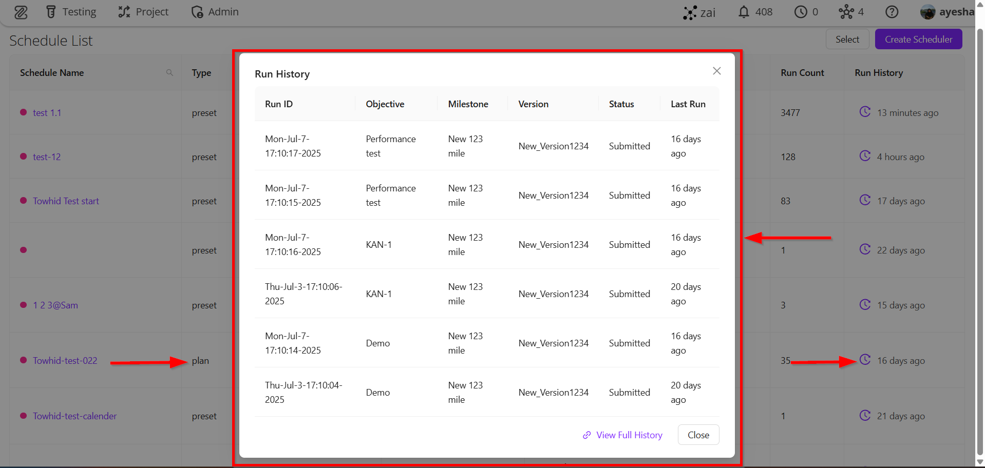Click the Select button
Viewport: 985px width, 468px height.
pyautogui.click(x=847, y=40)
